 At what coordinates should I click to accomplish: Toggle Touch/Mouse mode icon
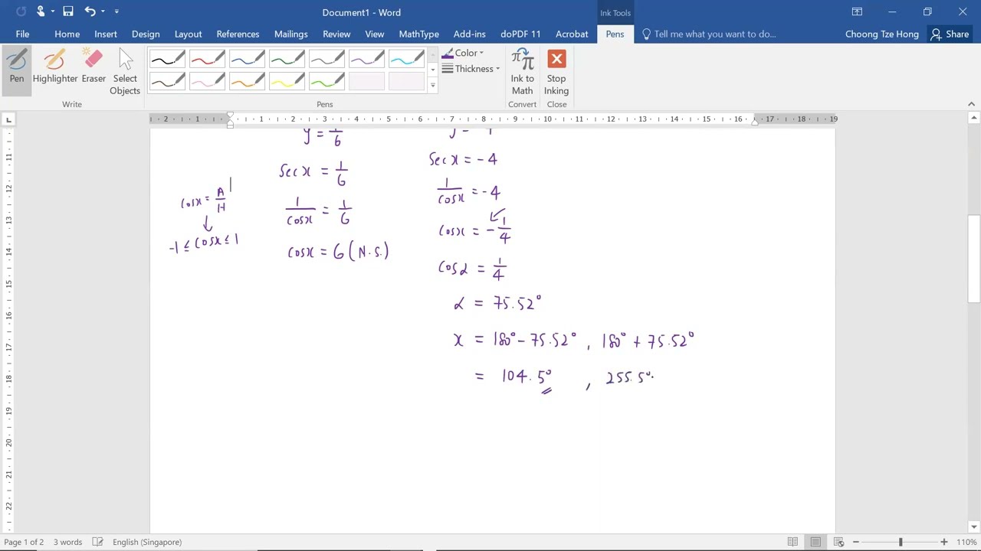[x=41, y=11]
